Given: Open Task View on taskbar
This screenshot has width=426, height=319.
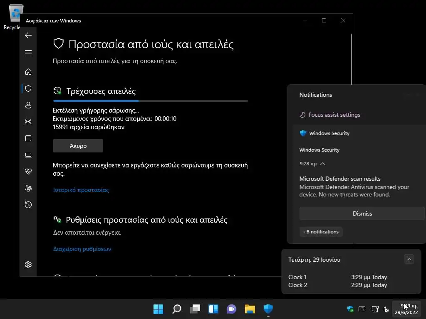Looking at the screenshot, I should pos(195,309).
